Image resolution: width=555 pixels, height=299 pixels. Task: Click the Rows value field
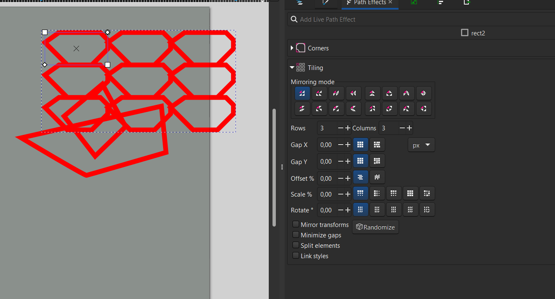327,128
